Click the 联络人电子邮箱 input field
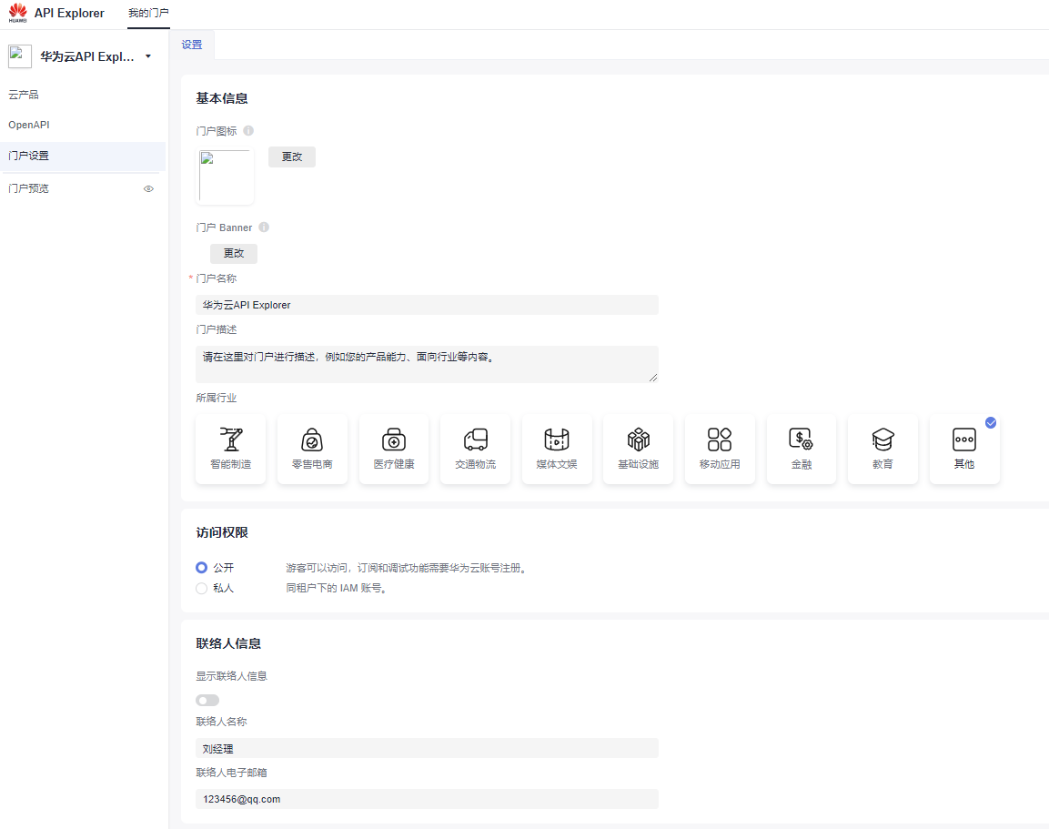 tap(427, 799)
